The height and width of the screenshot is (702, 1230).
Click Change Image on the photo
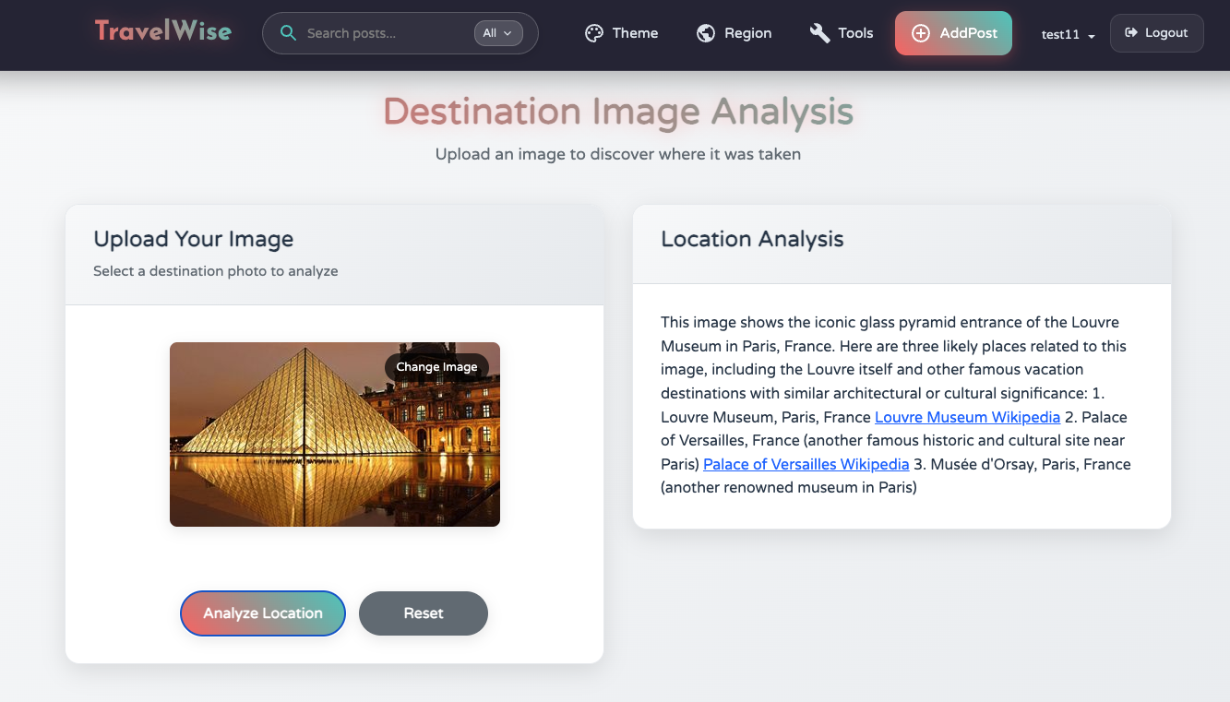[x=436, y=367]
